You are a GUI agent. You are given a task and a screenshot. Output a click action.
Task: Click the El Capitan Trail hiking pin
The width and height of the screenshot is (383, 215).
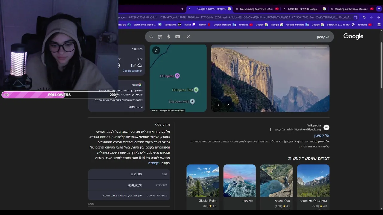(196, 90)
